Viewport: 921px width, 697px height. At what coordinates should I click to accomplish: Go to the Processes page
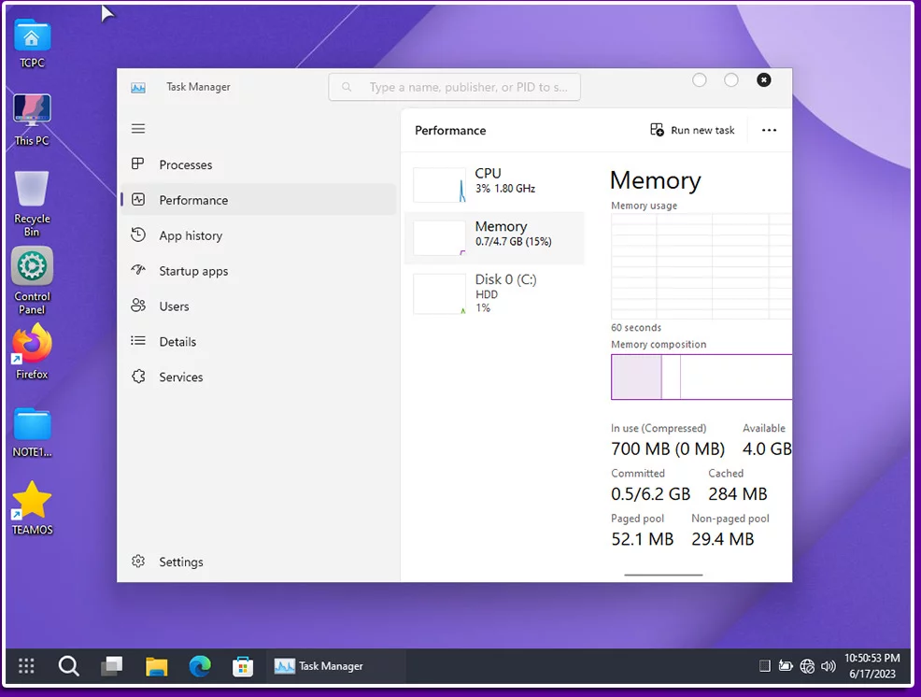(259, 164)
